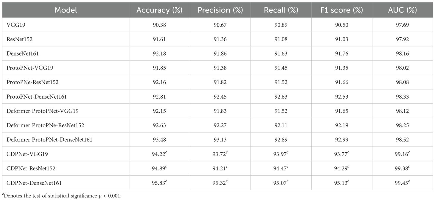Click the Recall (%) column header
This screenshot has width=435, height=201.
click(x=281, y=10)
